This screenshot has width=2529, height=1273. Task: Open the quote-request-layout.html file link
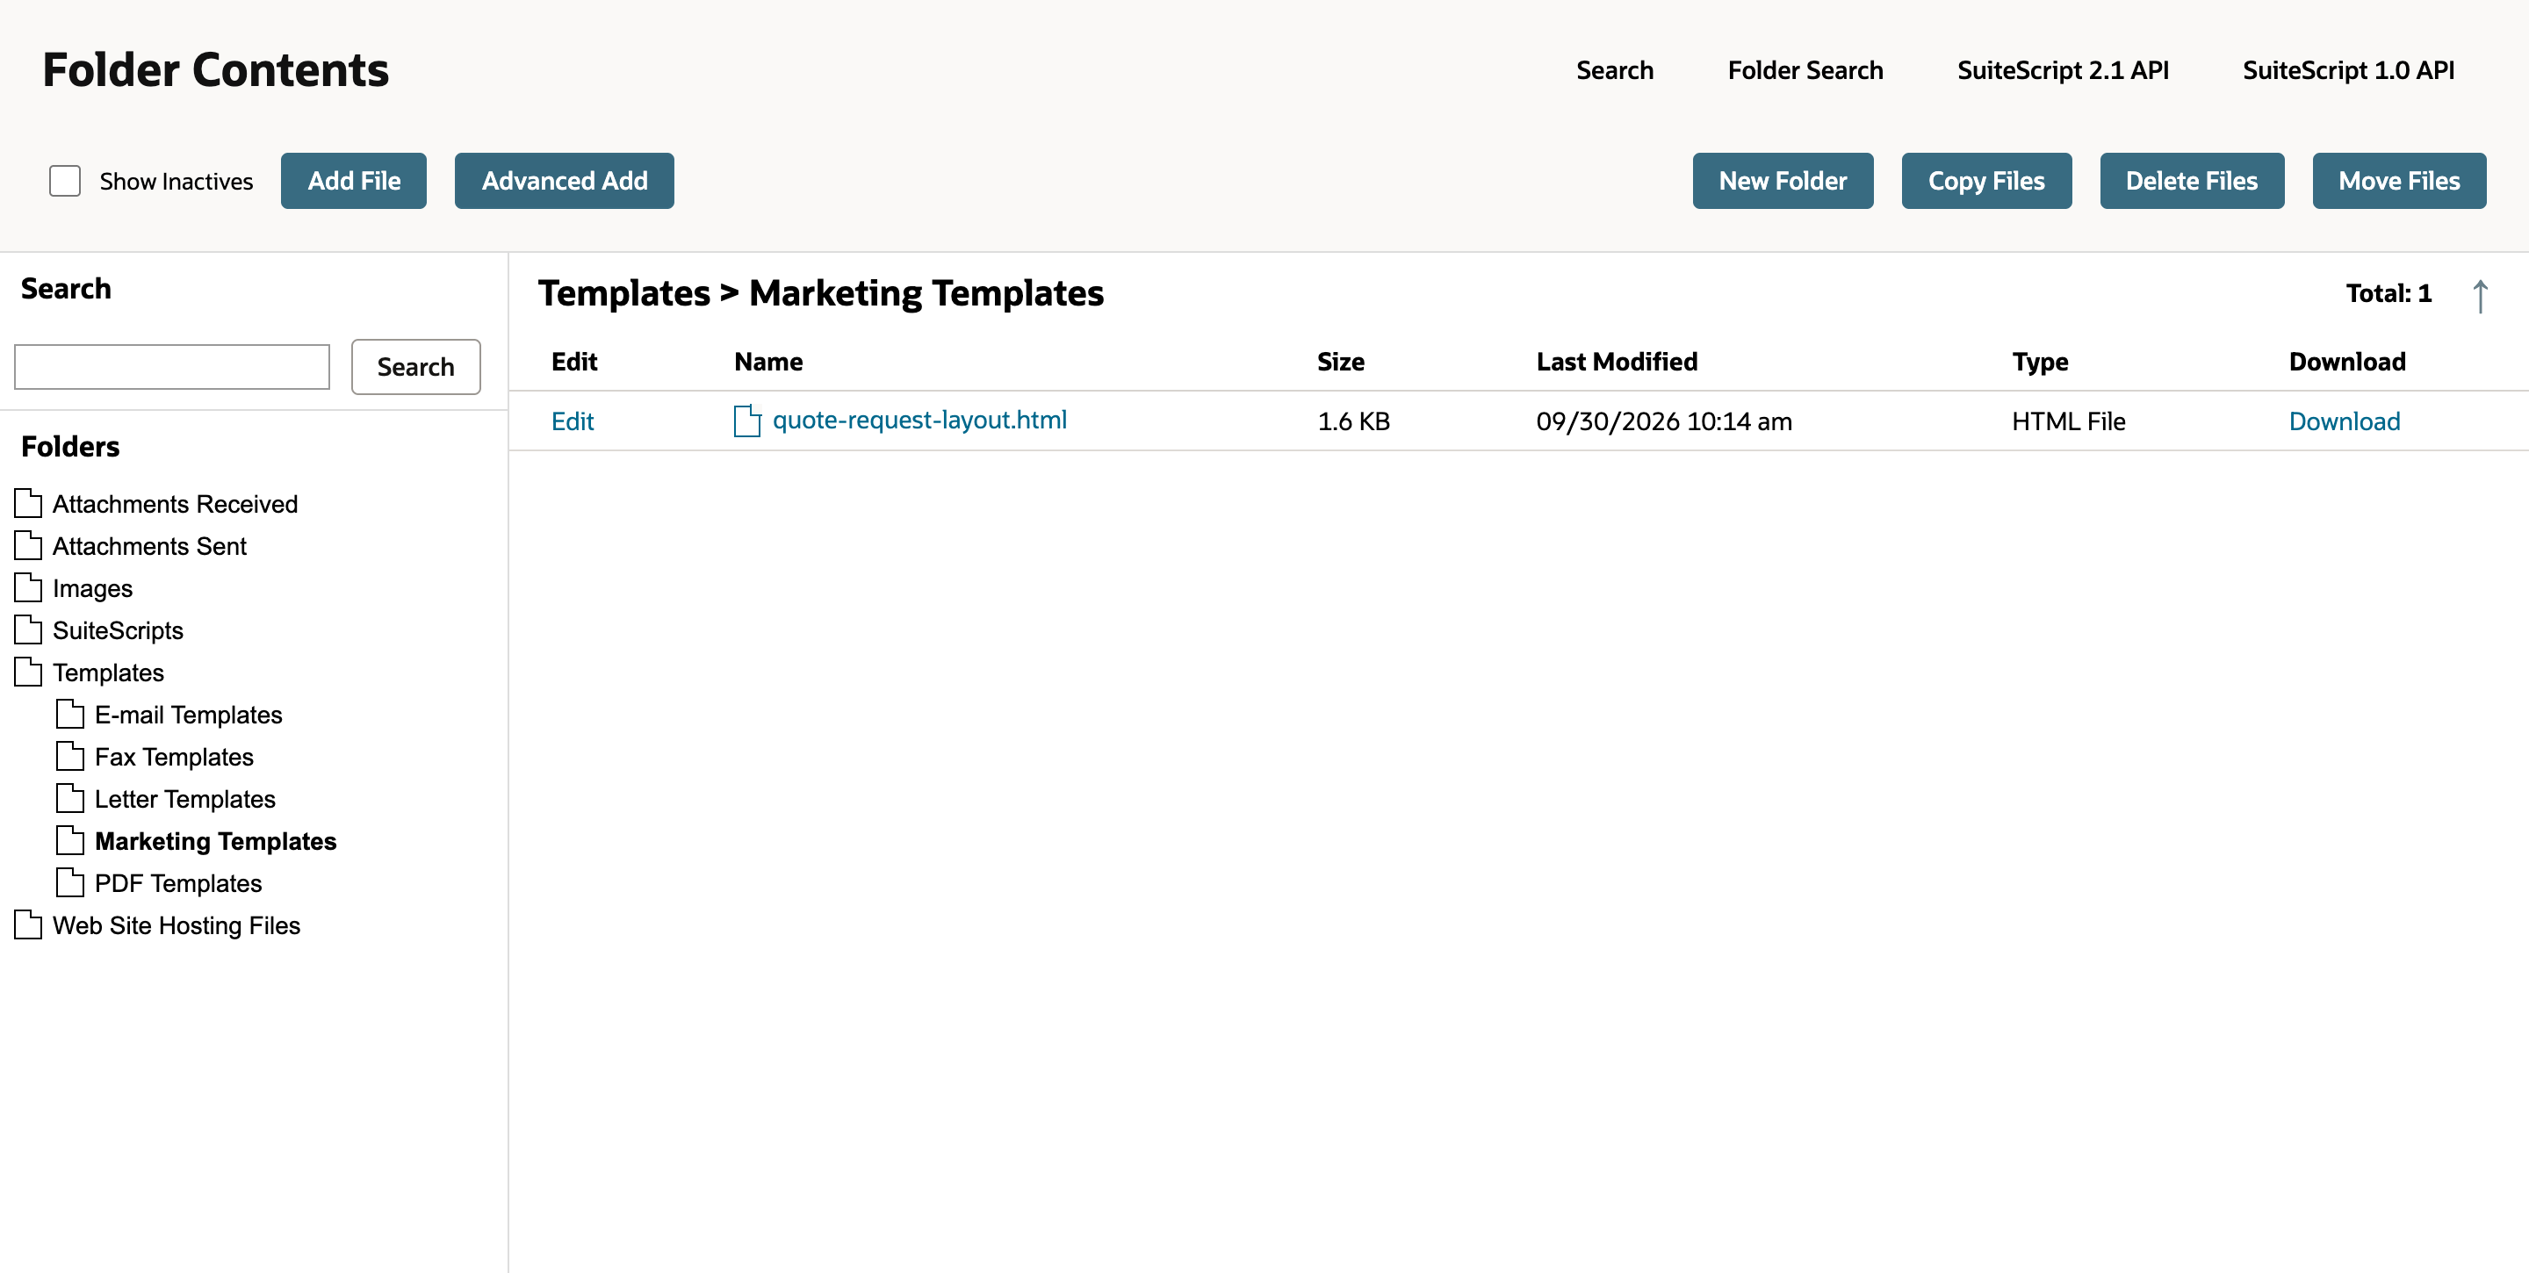click(919, 420)
